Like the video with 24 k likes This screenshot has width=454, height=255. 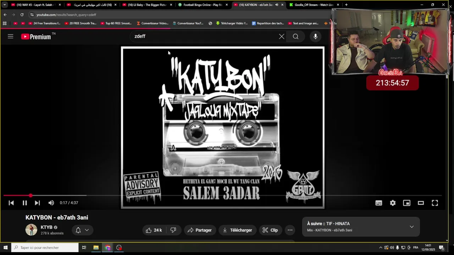coord(154,230)
